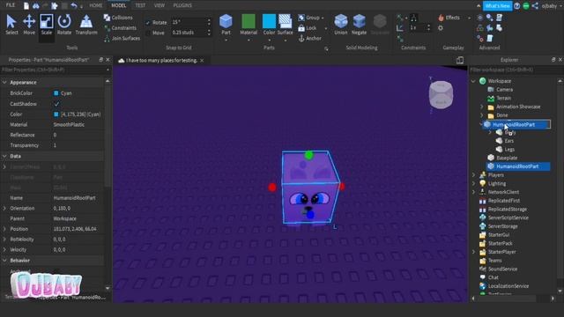Switch to the MODEL tab
The height and width of the screenshot is (317, 564).
coord(118,5)
